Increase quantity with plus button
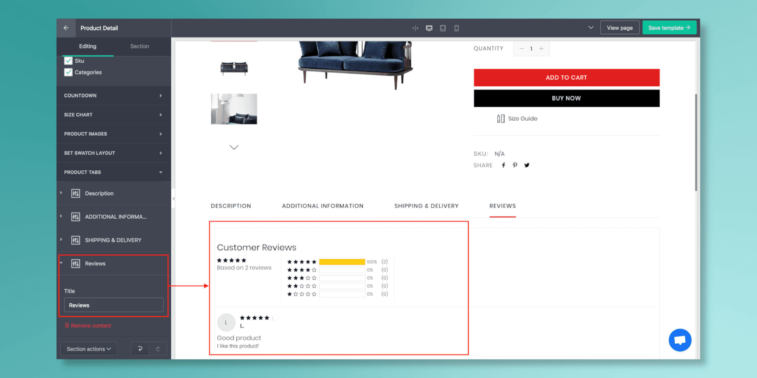The image size is (757, 378). (x=541, y=49)
